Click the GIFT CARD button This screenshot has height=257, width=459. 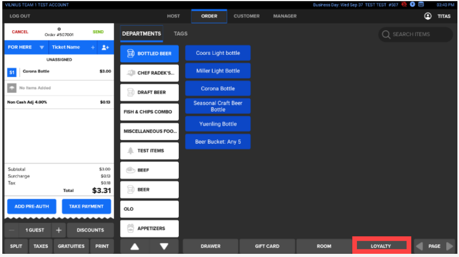267,246
